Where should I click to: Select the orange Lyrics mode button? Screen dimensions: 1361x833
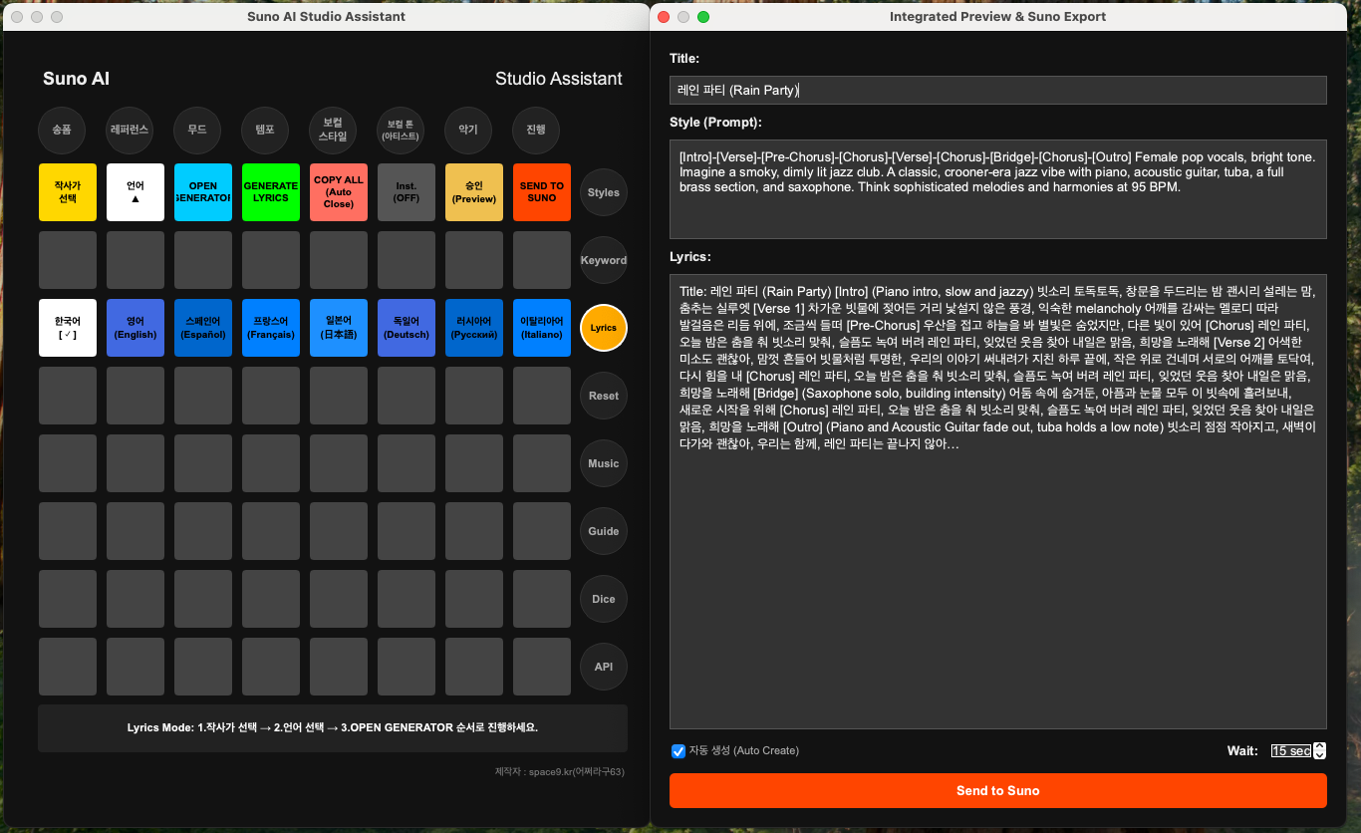tap(603, 328)
